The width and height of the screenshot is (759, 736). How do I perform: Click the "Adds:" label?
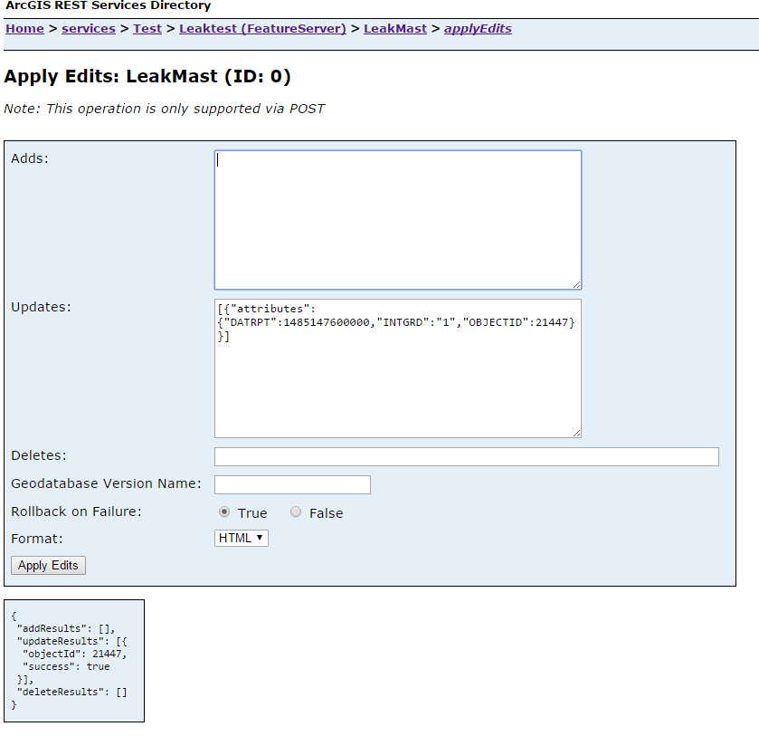(x=30, y=158)
